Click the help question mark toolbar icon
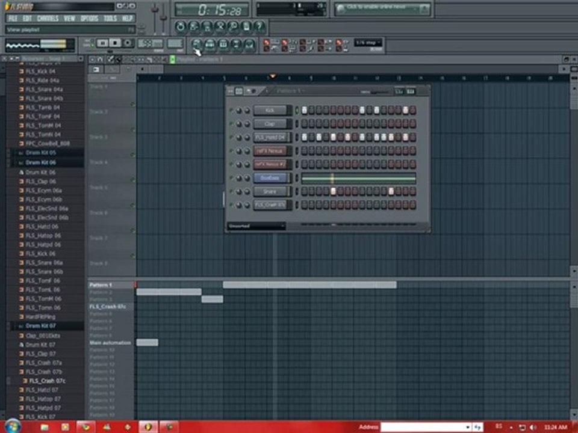Image resolution: width=578 pixels, height=433 pixels. pos(259,26)
